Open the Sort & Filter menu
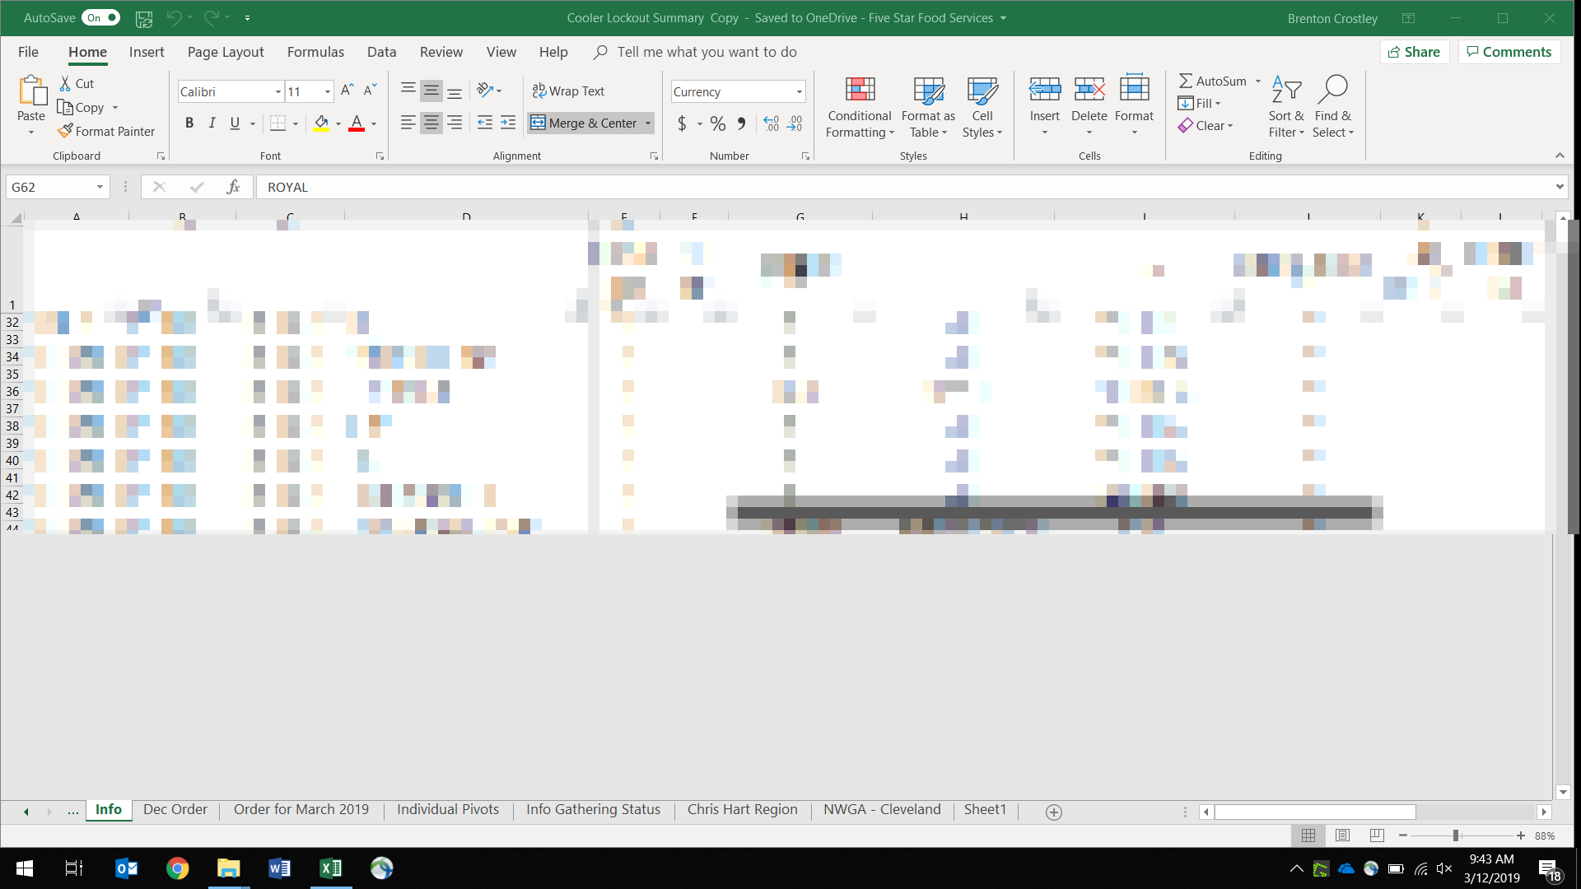1581x889 pixels. [1285, 108]
